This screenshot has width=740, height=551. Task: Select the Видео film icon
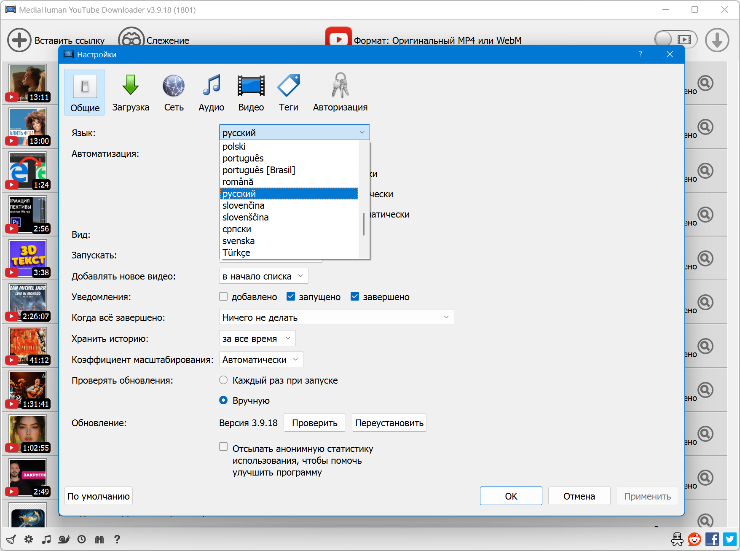(251, 92)
